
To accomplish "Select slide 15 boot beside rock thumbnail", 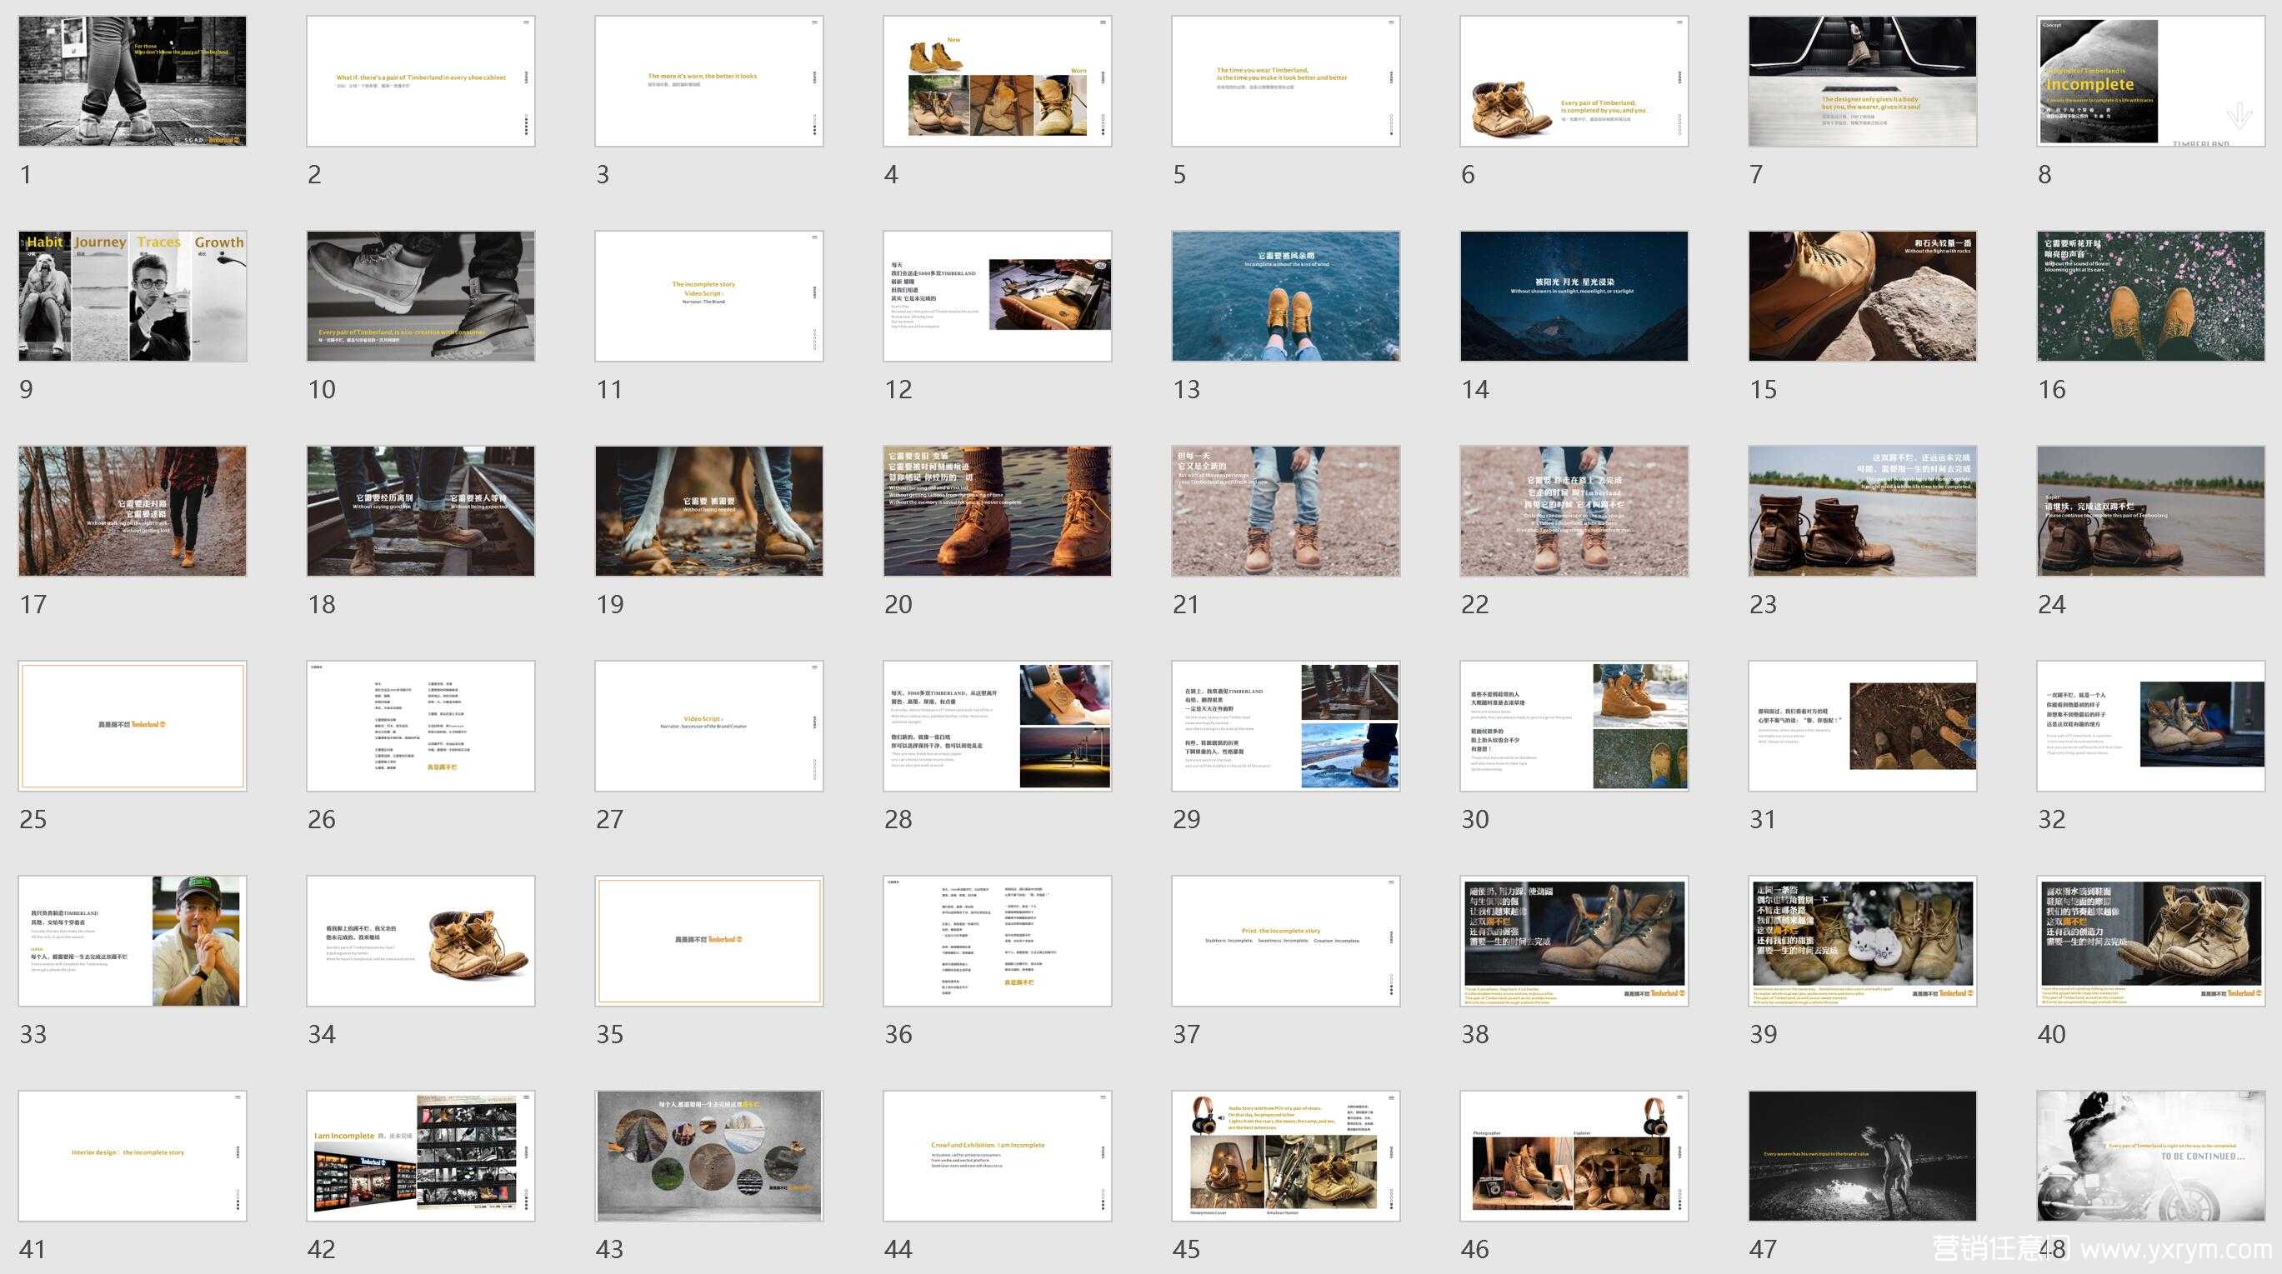I will (x=1862, y=296).
